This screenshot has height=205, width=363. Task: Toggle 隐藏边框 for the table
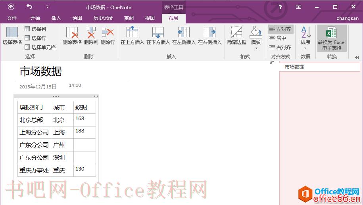click(236, 36)
